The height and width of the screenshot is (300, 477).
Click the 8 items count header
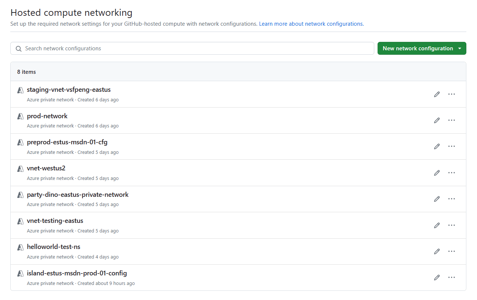(26, 72)
